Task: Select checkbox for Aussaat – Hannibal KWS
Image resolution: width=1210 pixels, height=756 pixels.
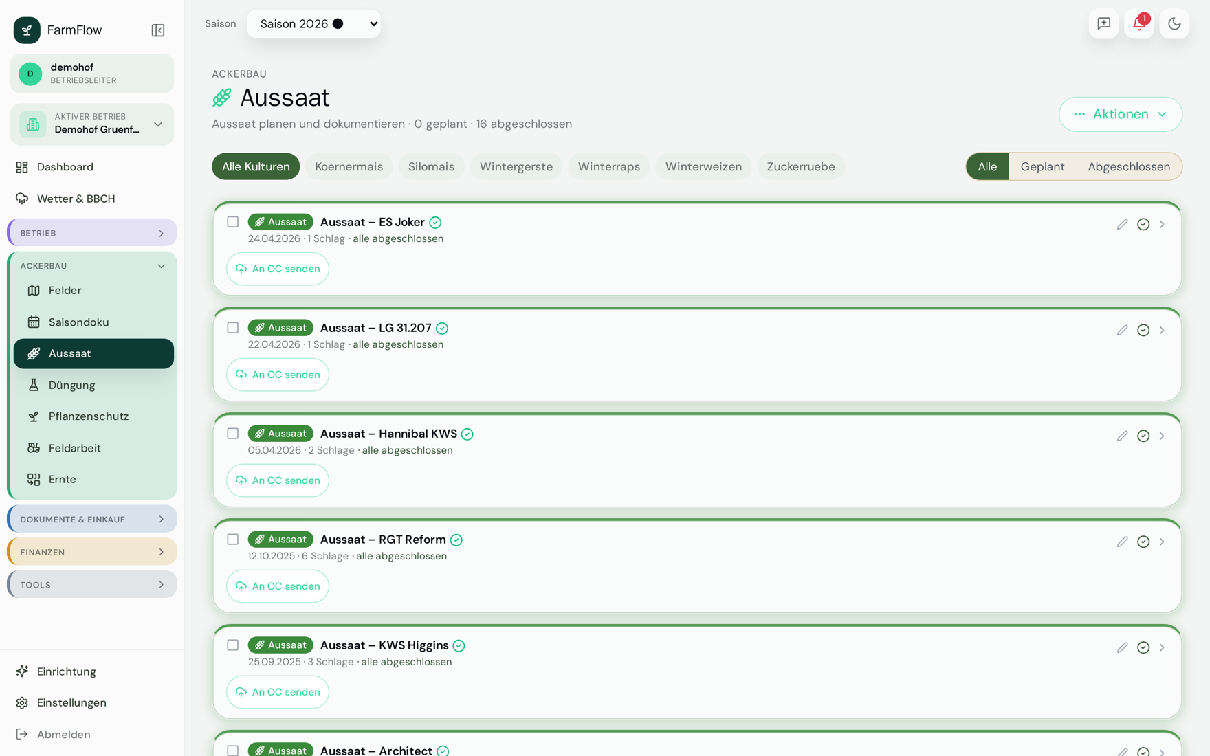Action: pyautogui.click(x=233, y=434)
